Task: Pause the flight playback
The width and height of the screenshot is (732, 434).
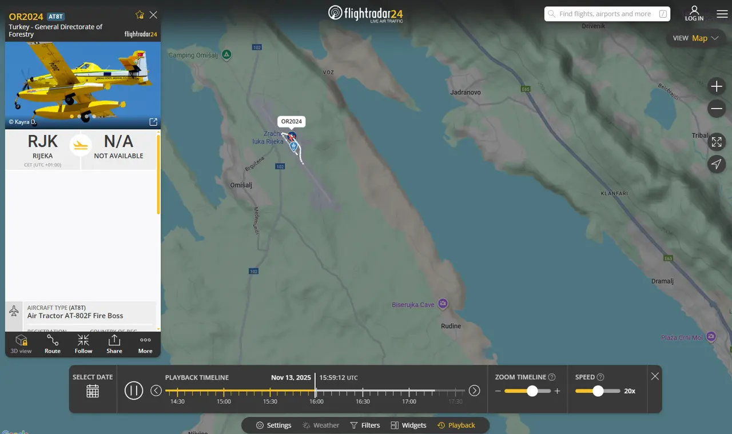Action: pyautogui.click(x=134, y=391)
